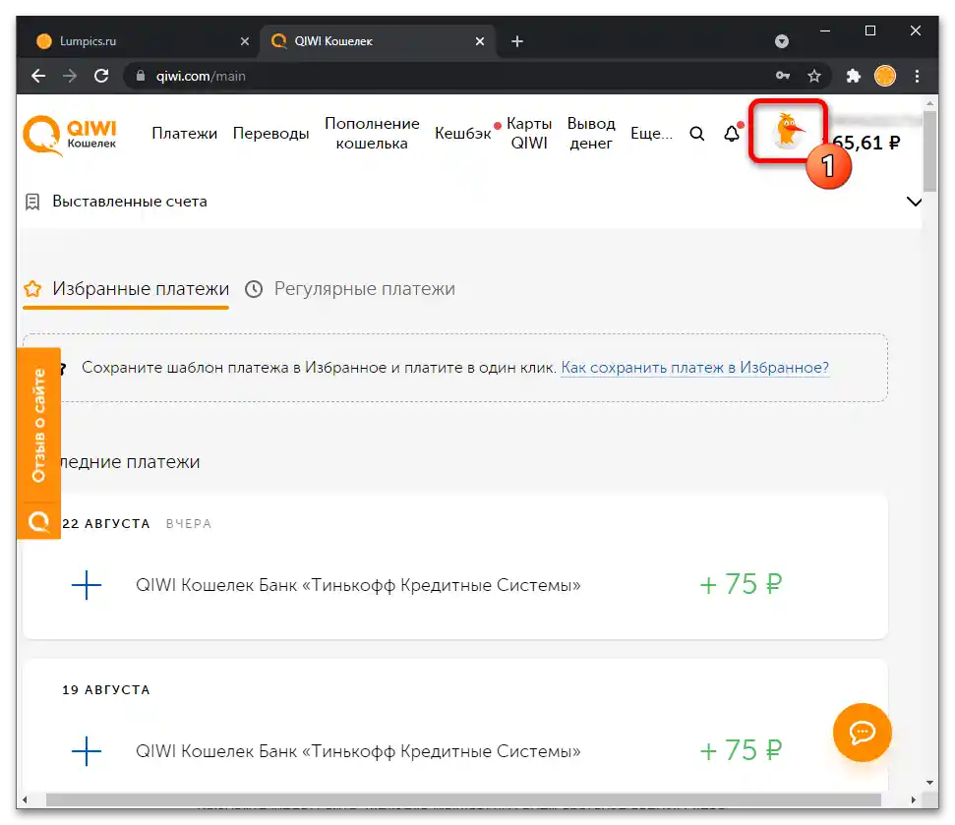Viewport: 955px width, 825px height.
Task: Open the orange chat support bubble
Action: [x=862, y=732]
